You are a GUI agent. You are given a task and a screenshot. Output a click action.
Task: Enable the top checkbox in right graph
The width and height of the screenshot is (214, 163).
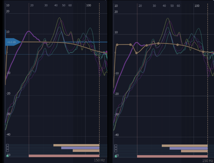[116, 145]
